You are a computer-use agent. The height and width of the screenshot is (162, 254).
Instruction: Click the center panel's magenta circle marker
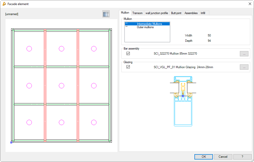[x=62, y=86]
